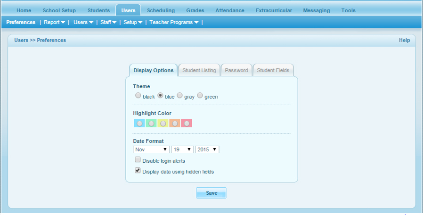This screenshot has height=215, width=423.
Task: Choose the green theme option
Action: (x=200, y=96)
